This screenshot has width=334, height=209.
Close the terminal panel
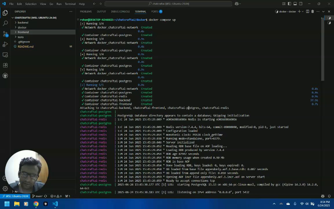click(329, 12)
